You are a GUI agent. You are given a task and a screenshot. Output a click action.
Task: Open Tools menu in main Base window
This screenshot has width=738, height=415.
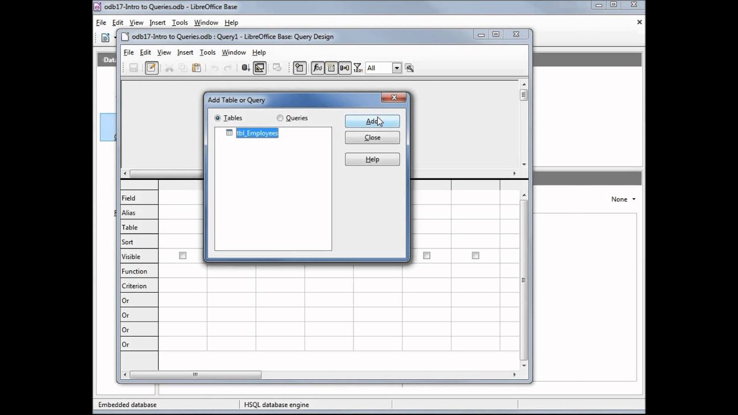point(180,22)
